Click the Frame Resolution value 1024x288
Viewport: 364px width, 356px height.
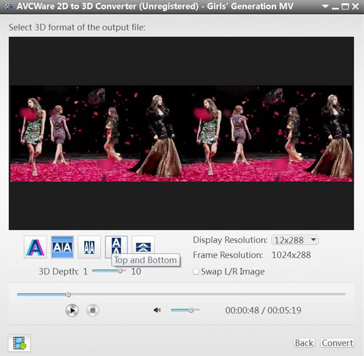[291, 255]
